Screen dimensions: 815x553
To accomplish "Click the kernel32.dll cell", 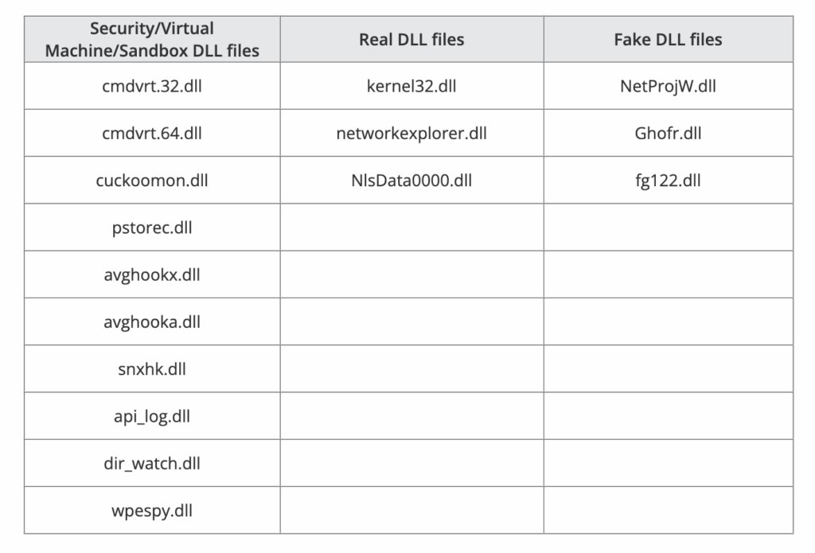I will (x=411, y=86).
